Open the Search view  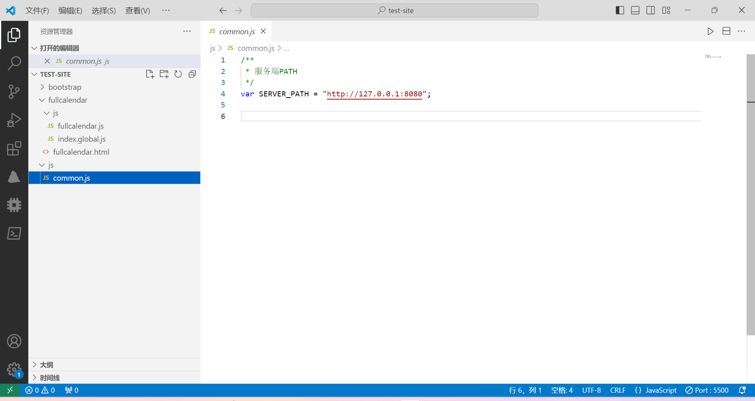(14, 63)
